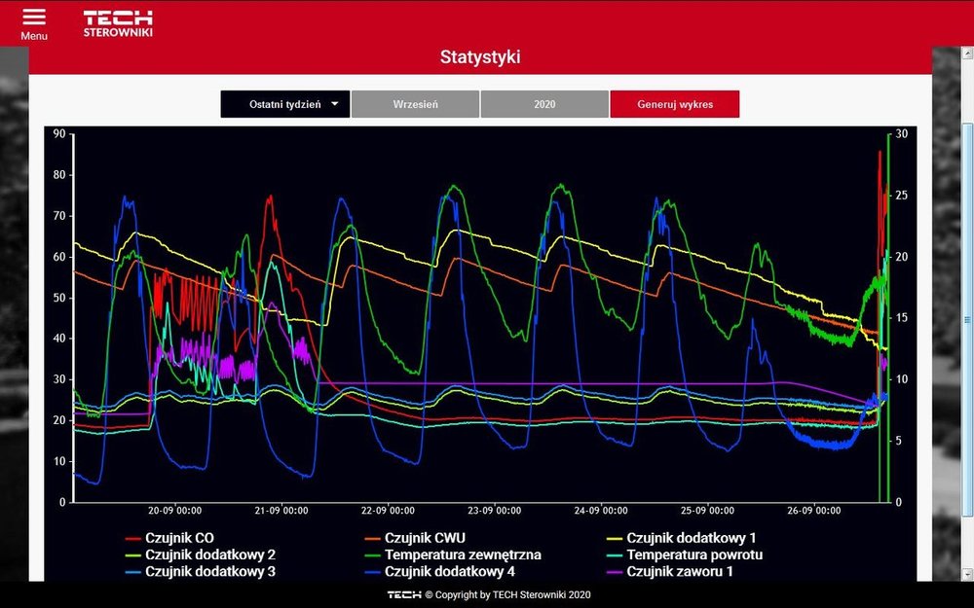Viewport: 974px width, 608px height.
Task: Click cyan line marker beside Temperatura powrotu
Action: click(x=614, y=555)
